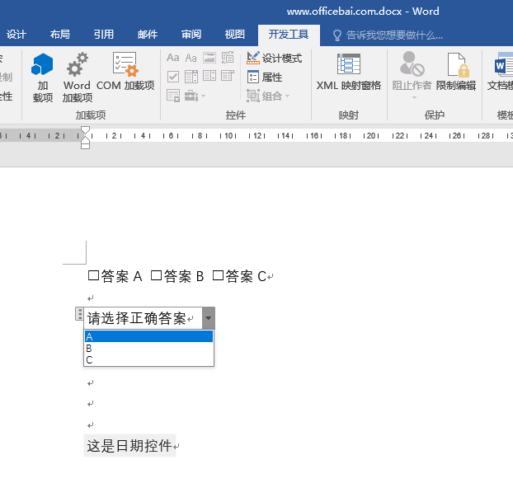The height and width of the screenshot is (502, 513).
Task: Open the blue 加载项 add-ins icon
Action: [x=43, y=77]
